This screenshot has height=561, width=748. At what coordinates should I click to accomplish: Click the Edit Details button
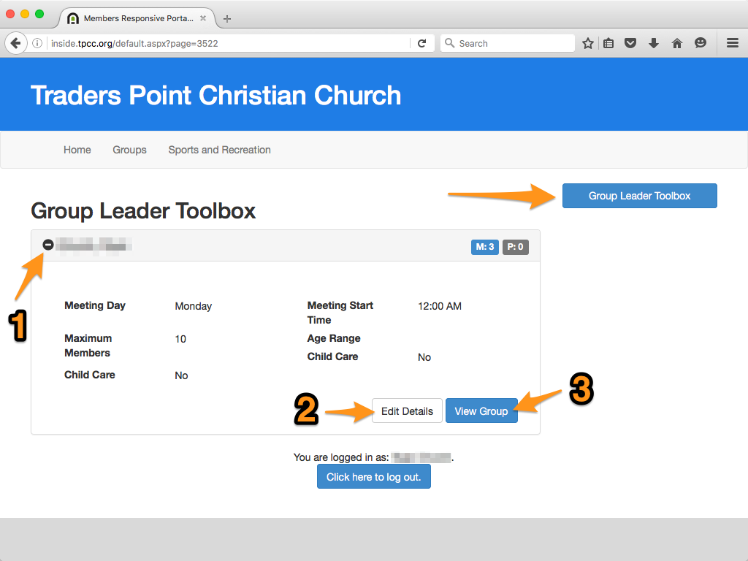407,411
